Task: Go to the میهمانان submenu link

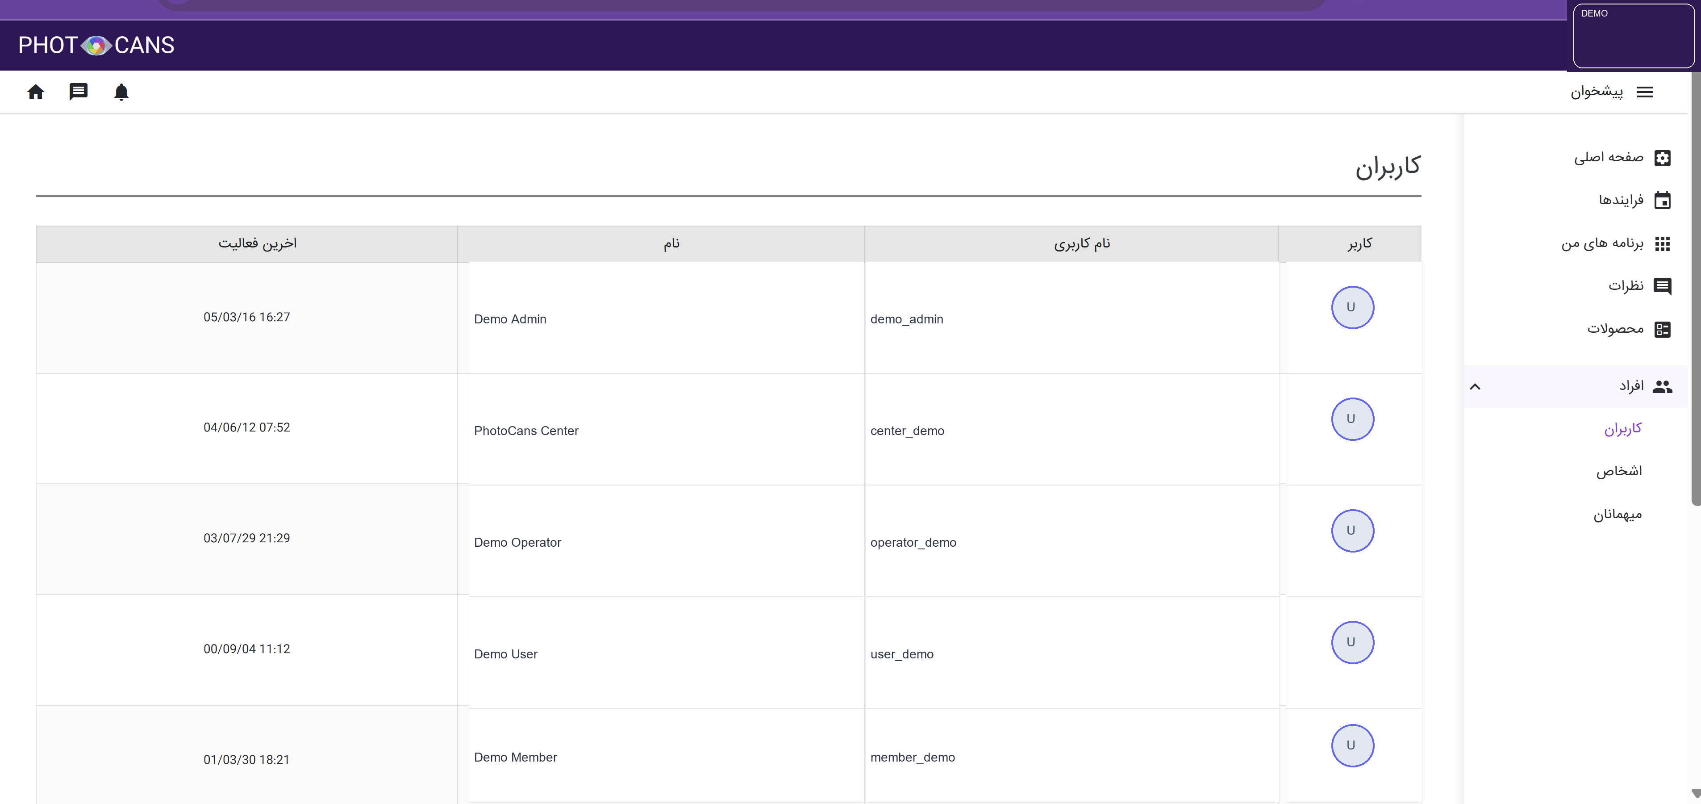Action: [1618, 515]
